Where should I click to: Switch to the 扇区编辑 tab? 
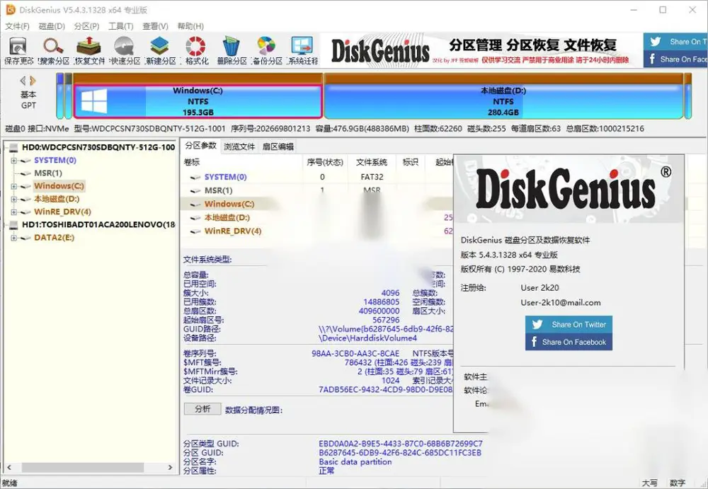pyautogui.click(x=278, y=146)
